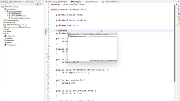This screenshot has width=180, height=101.
Task: Collapse the com.example.demo package
Action: tap(5, 11)
